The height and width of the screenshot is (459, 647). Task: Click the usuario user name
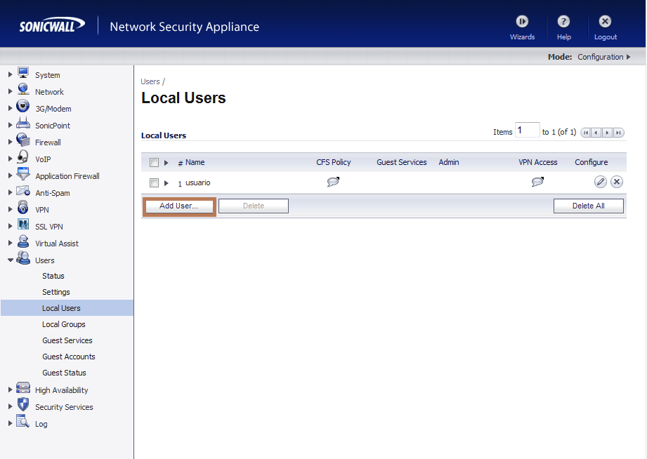[x=197, y=182]
